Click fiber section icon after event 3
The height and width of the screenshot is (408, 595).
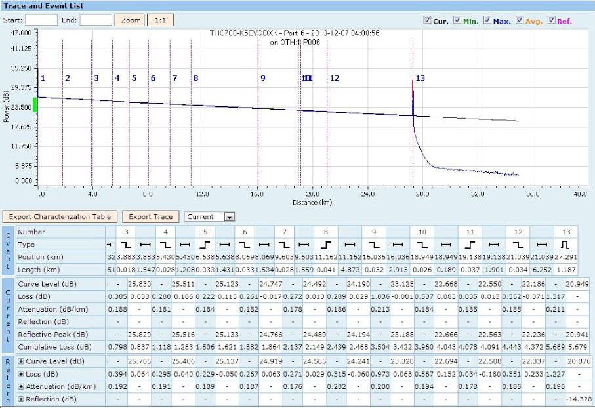coord(146,245)
